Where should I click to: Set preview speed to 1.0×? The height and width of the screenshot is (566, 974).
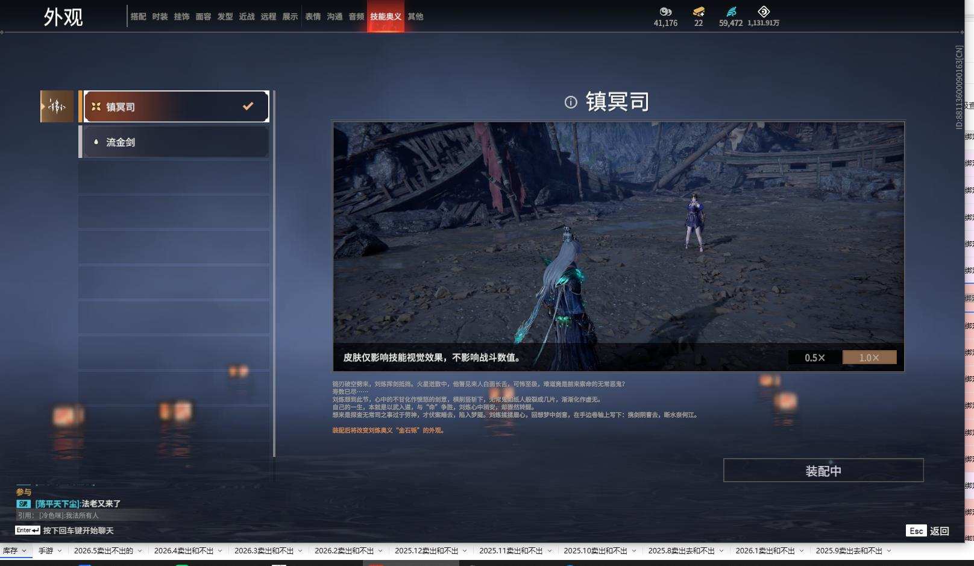point(869,357)
